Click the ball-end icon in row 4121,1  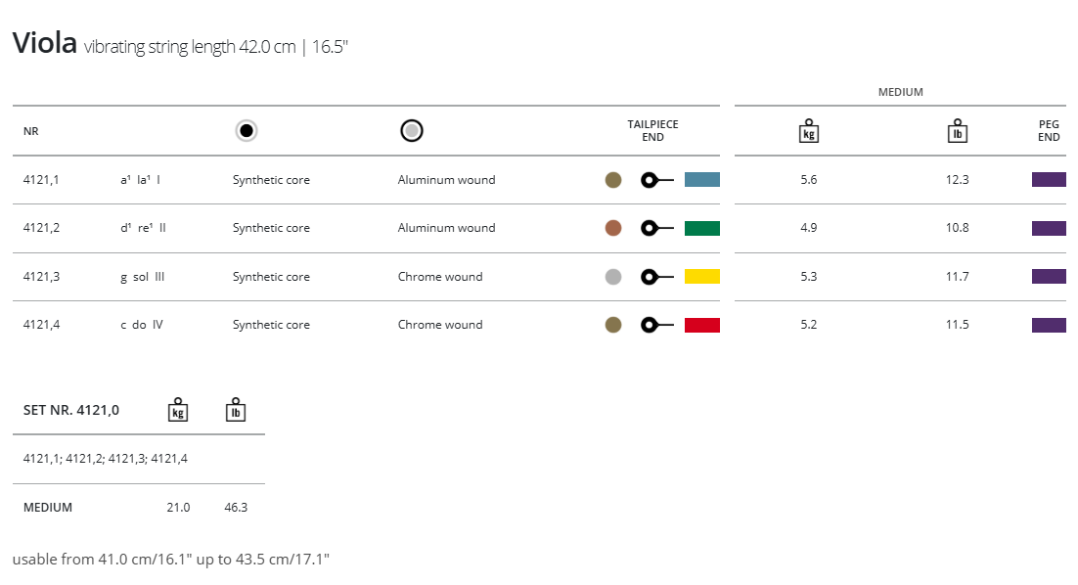point(656,180)
